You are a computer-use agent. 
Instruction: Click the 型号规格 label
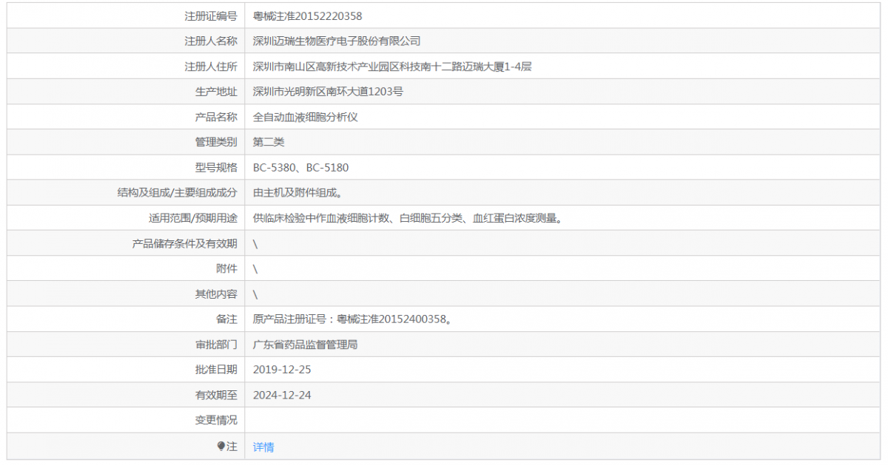[x=216, y=168]
